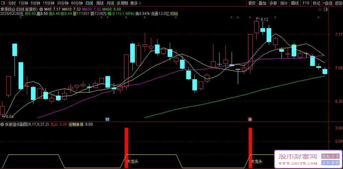Toggle the 多周期 multi-period view
Screen dimensions: 343x169
pyautogui.click(x=122, y=3)
